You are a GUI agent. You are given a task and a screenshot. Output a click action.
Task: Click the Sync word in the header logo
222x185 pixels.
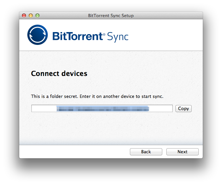[x=118, y=37]
